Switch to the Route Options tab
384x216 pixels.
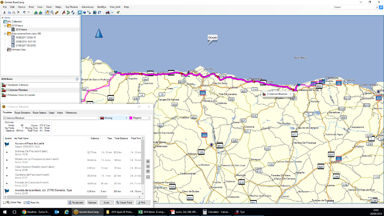tap(39, 113)
